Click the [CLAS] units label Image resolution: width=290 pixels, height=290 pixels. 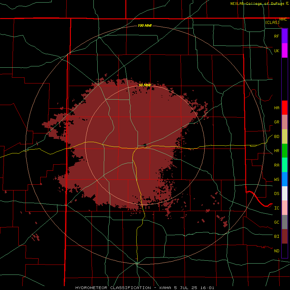[272, 23]
